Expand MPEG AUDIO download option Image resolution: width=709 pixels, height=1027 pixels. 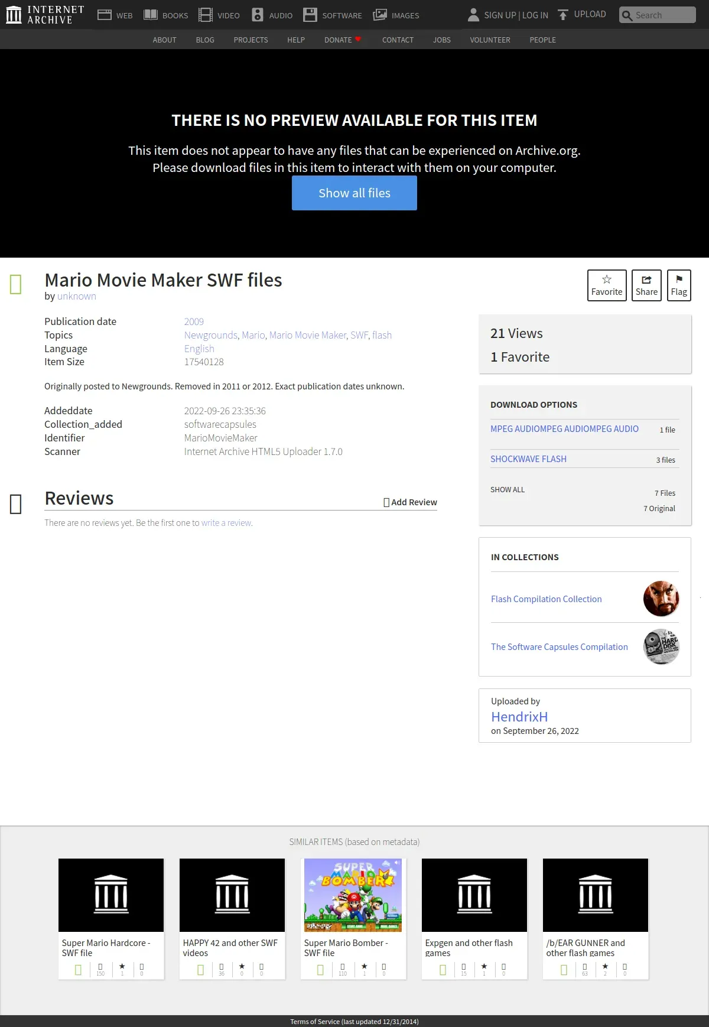[564, 429]
